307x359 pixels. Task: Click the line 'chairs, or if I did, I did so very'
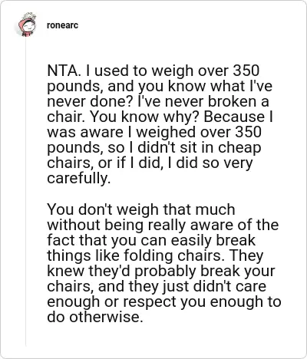click(x=150, y=163)
